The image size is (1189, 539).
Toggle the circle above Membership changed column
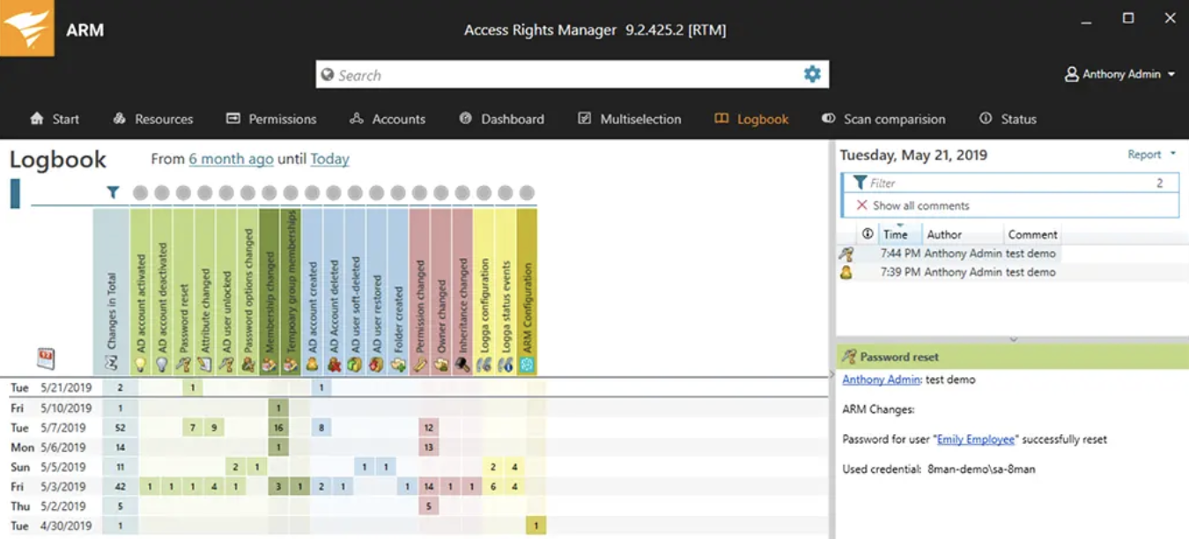click(x=270, y=193)
